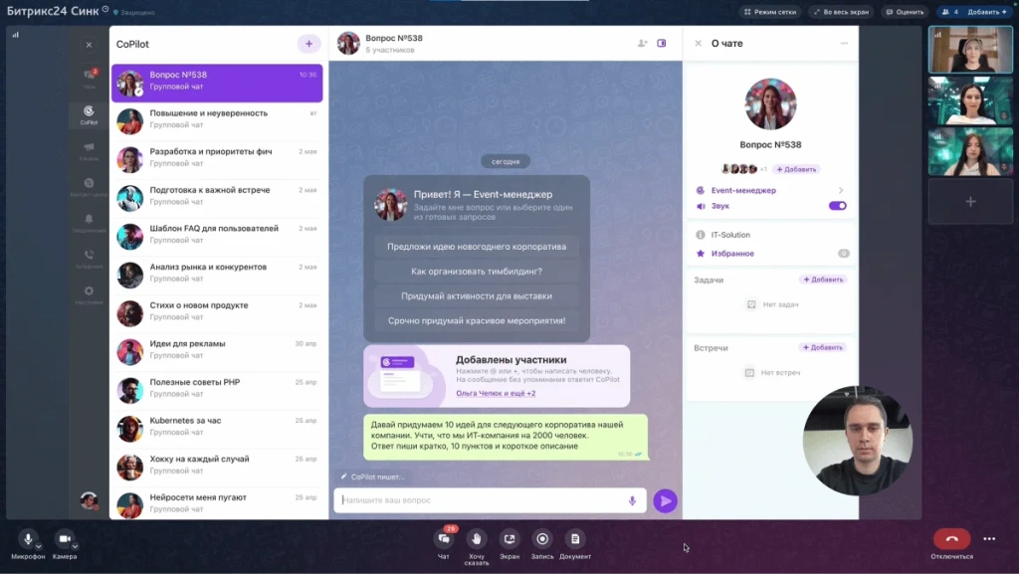The image size is (1019, 574).
Task: Click the purple send message arrow
Action: pos(665,500)
